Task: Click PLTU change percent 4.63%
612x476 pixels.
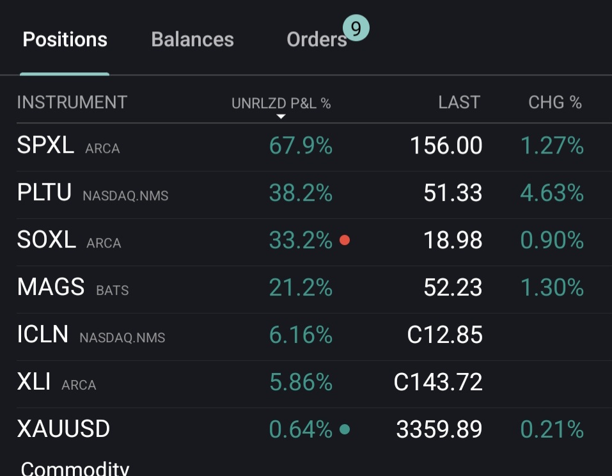Action: [x=552, y=193]
